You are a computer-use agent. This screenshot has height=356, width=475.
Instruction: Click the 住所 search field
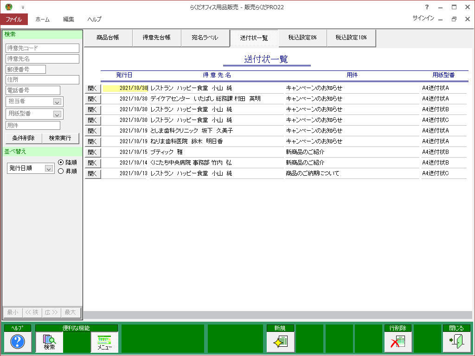pyautogui.click(x=42, y=80)
